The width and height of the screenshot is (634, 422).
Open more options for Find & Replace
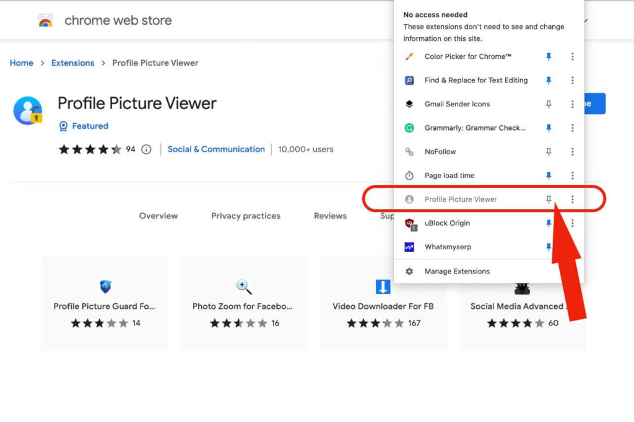573,80
